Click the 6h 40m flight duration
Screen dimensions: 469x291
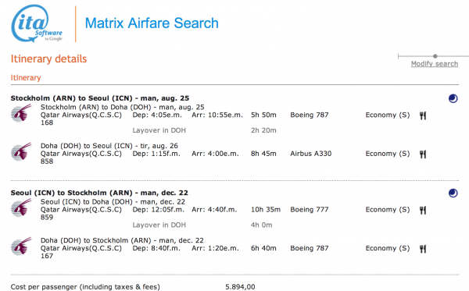pyautogui.click(x=263, y=248)
